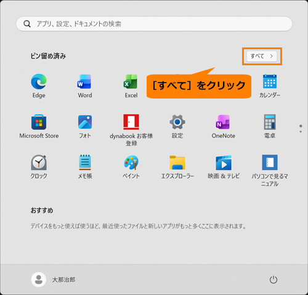The image size is (308, 295).
Task: Launch Excel from pinned apps
Action: coord(131,86)
